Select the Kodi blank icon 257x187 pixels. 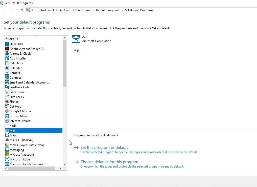click(7, 126)
